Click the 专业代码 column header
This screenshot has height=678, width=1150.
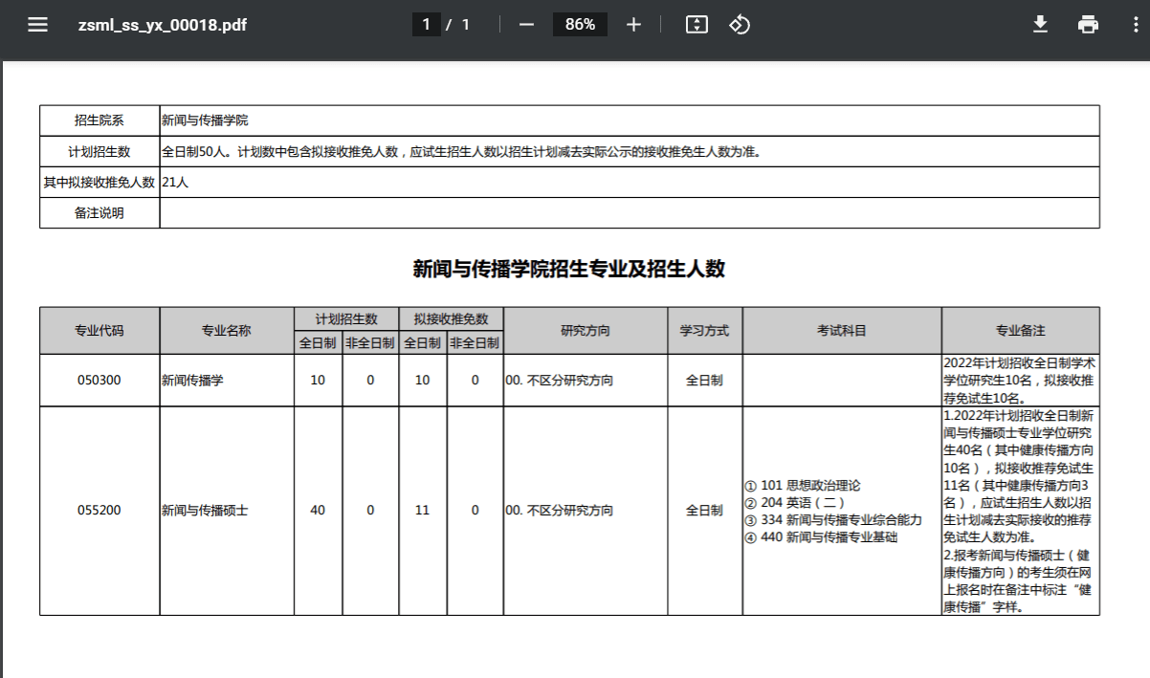point(100,331)
